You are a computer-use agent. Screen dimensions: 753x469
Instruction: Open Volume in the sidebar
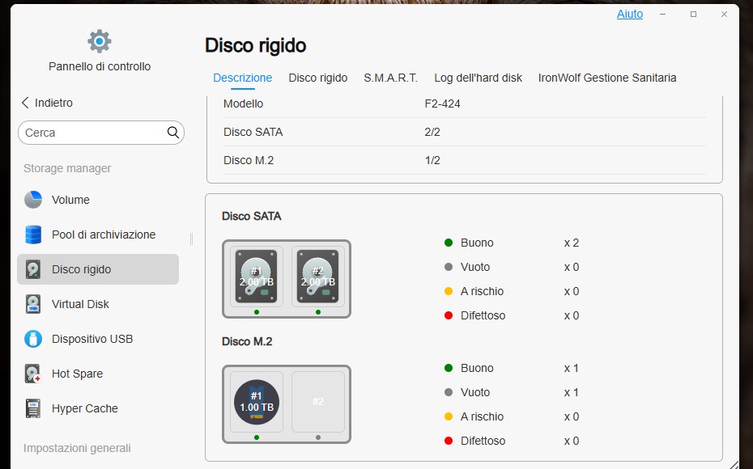70,200
